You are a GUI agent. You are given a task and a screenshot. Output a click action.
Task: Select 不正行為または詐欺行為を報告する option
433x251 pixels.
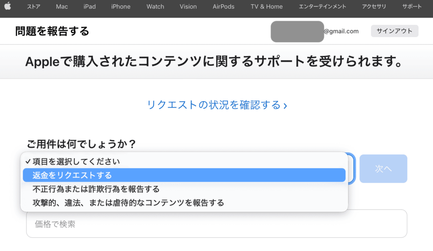pos(184,189)
